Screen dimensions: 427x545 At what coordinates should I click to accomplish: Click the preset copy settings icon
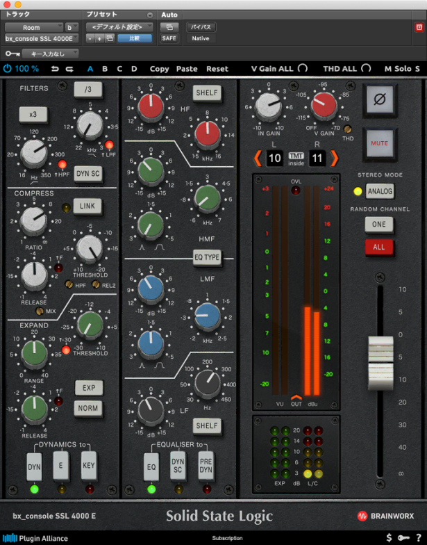click(110, 38)
